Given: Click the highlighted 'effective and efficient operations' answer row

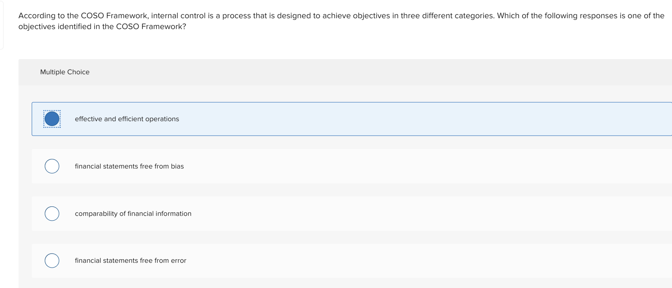Looking at the screenshot, I should click(304, 119).
